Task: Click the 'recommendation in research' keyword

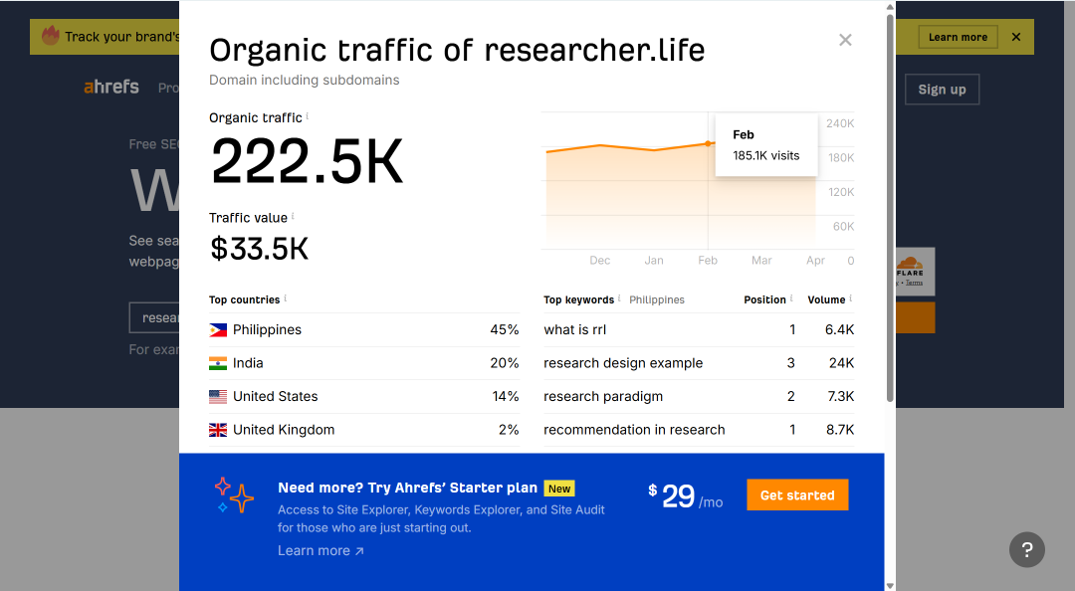Action: coord(634,430)
